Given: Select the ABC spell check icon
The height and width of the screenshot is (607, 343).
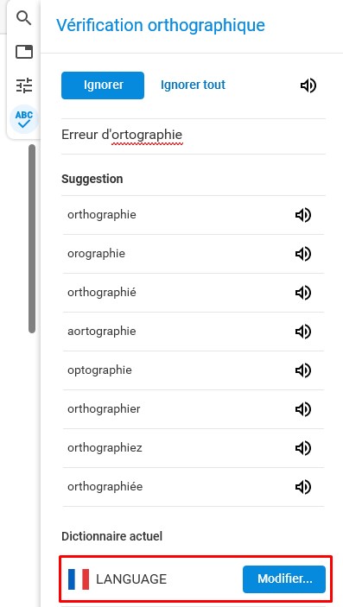Looking at the screenshot, I should pyautogui.click(x=24, y=119).
